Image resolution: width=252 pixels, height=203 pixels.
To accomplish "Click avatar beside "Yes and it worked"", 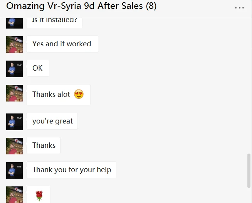I will pyautogui.click(x=15, y=44).
